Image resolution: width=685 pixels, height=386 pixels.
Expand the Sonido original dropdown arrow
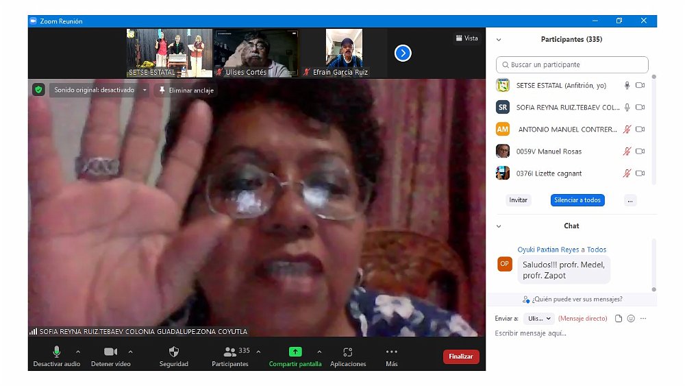pos(145,90)
